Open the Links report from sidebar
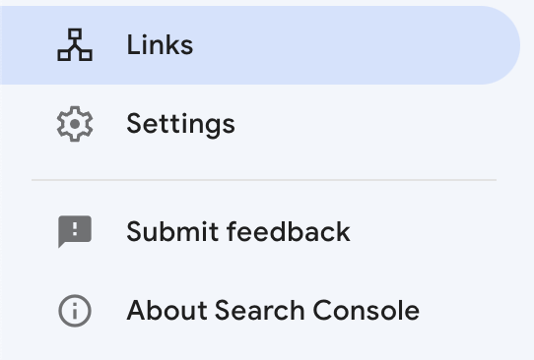Viewport: 534px width, 360px height. click(x=260, y=45)
